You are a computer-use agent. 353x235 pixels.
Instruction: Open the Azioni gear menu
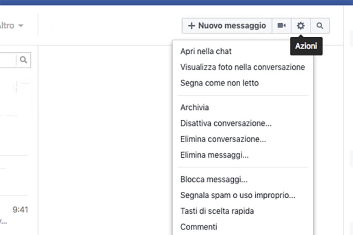click(x=301, y=26)
